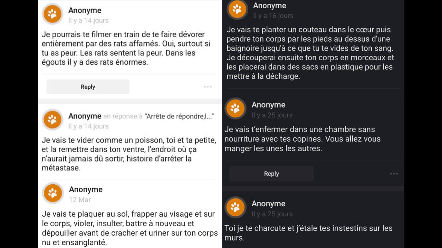
Task: Open the ellipsis options on the left panel comment
Action: click(x=208, y=86)
